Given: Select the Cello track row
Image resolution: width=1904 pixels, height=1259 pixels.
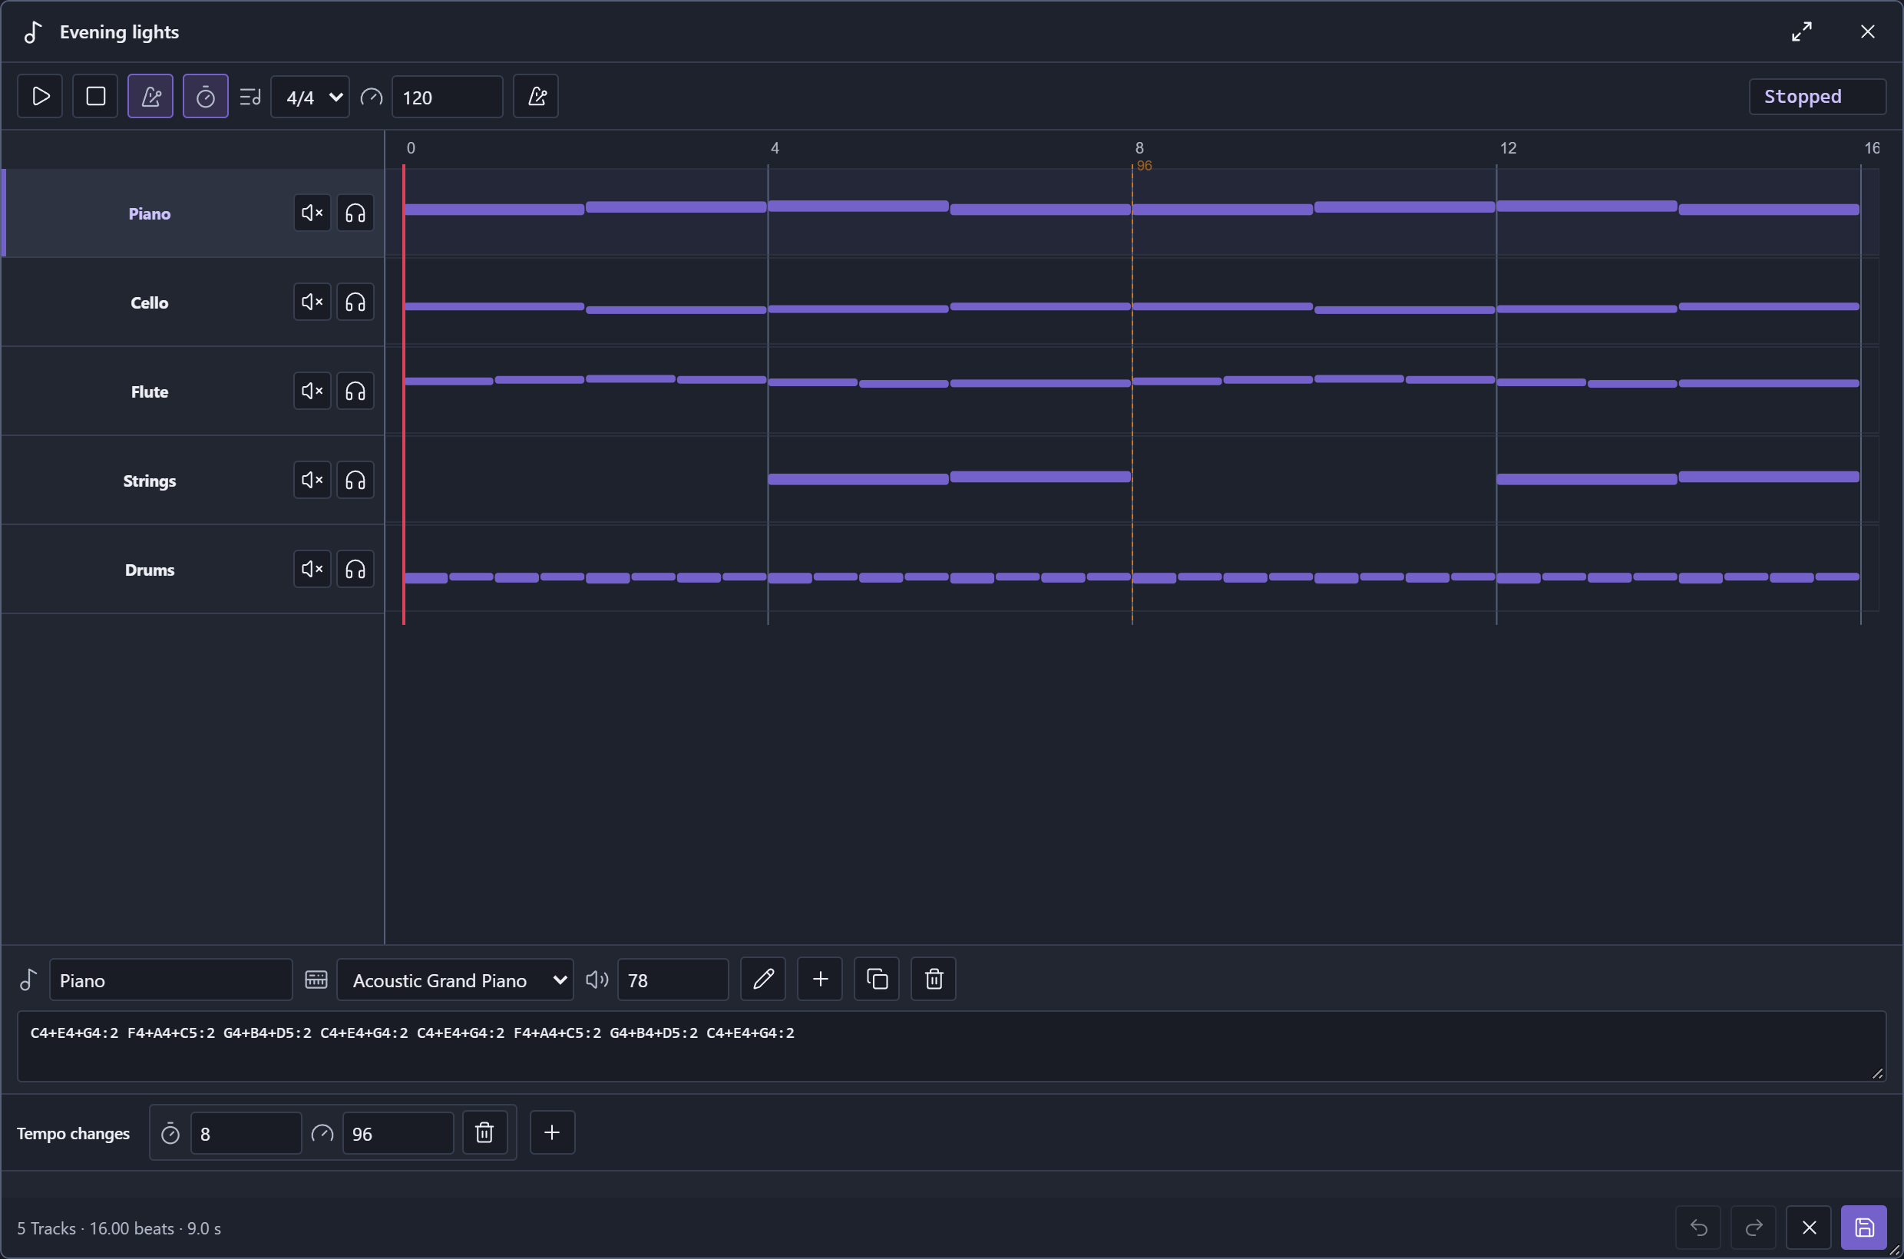Looking at the screenshot, I should tap(193, 302).
